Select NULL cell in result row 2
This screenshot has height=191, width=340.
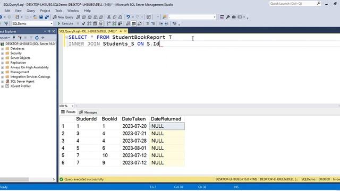click(x=167, y=133)
